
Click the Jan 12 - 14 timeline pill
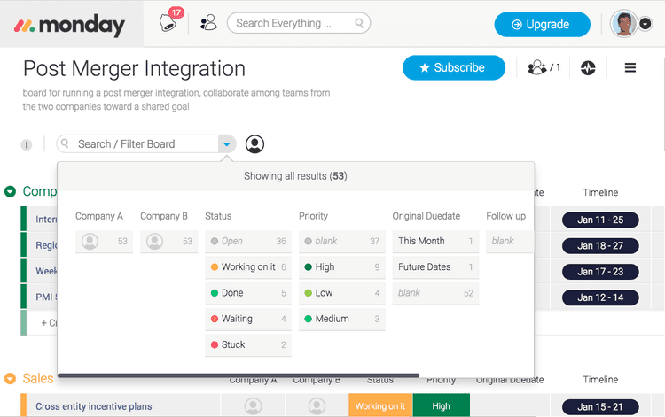point(600,297)
